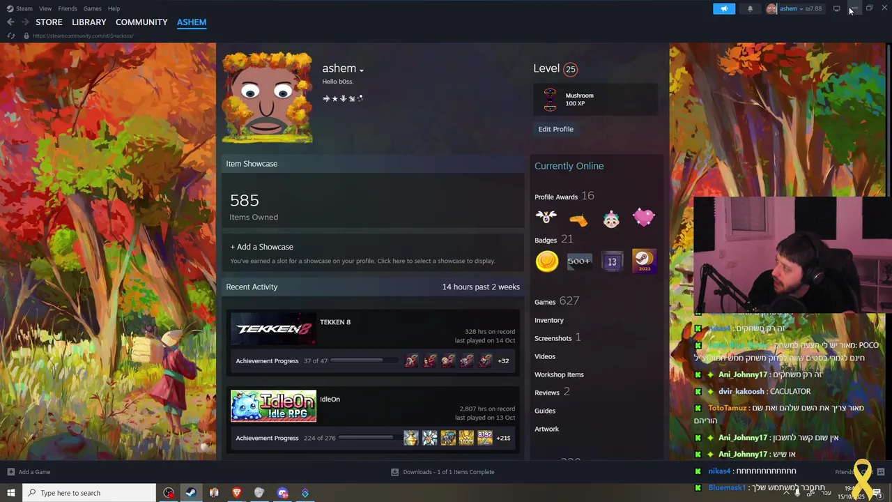Switch to the STORE tab
The width and height of the screenshot is (892, 502).
click(x=49, y=22)
